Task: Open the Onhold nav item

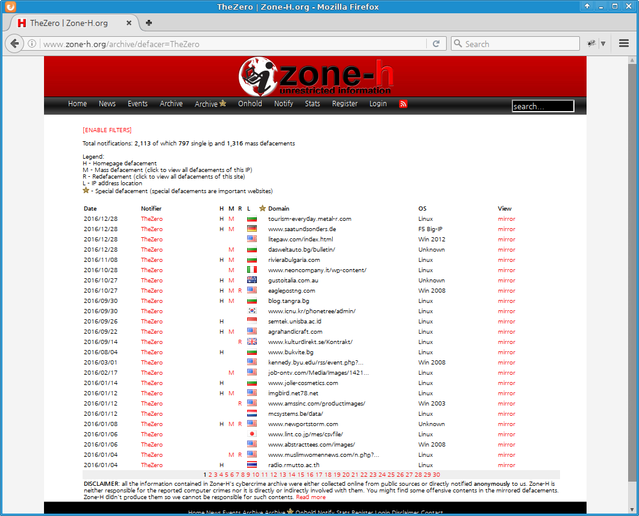Action: 250,104
